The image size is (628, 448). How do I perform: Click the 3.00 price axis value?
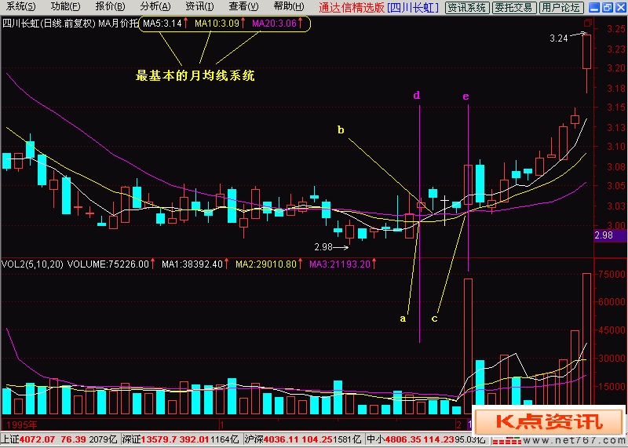(x=616, y=225)
